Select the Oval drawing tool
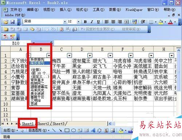 (x=74, y=131)
